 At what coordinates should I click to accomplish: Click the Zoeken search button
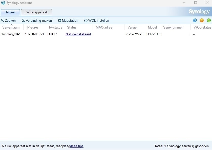click(x=8, y=20)
